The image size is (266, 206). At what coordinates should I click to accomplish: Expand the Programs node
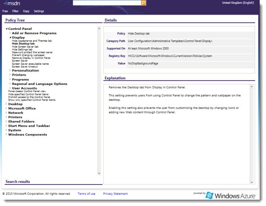[10, 79]
